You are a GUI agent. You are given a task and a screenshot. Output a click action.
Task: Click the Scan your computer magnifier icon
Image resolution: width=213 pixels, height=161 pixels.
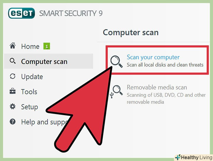coord(116,62)
